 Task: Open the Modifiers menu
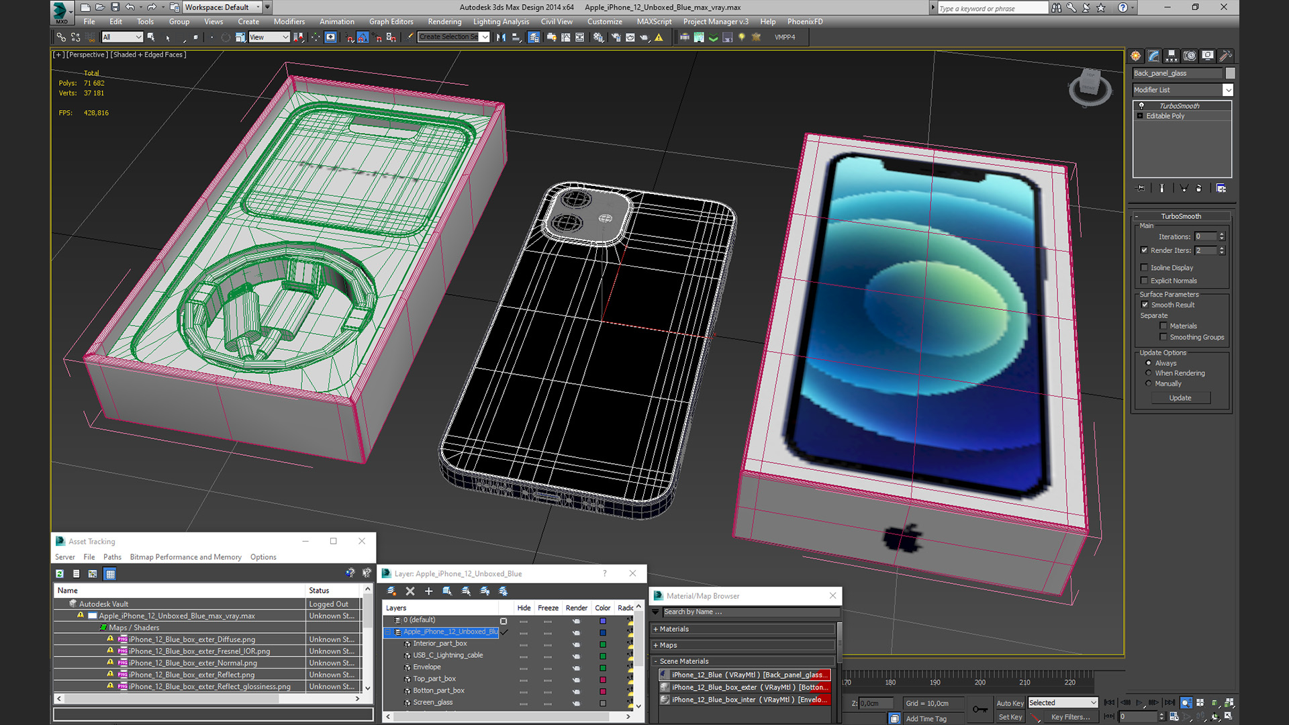[x=289, y=21]
